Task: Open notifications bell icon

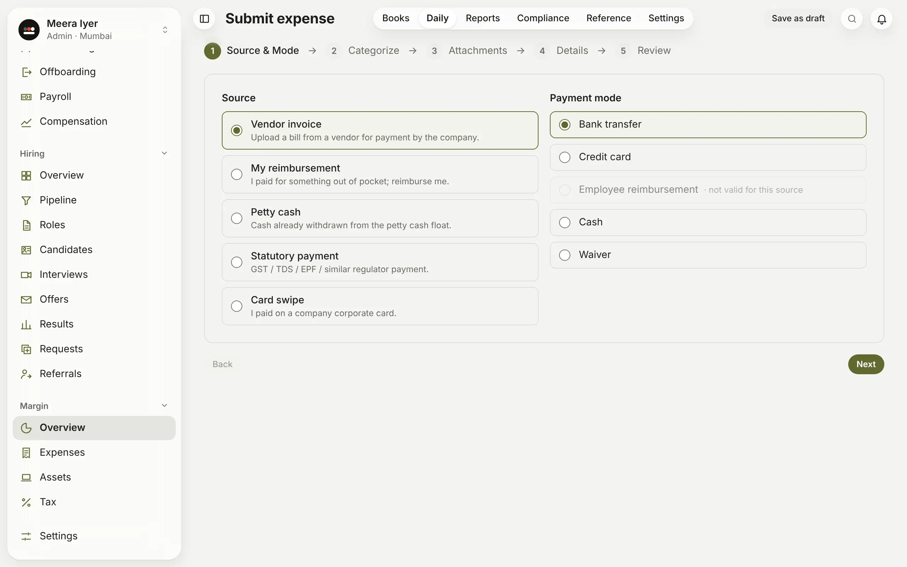Action: click(881, 19)
